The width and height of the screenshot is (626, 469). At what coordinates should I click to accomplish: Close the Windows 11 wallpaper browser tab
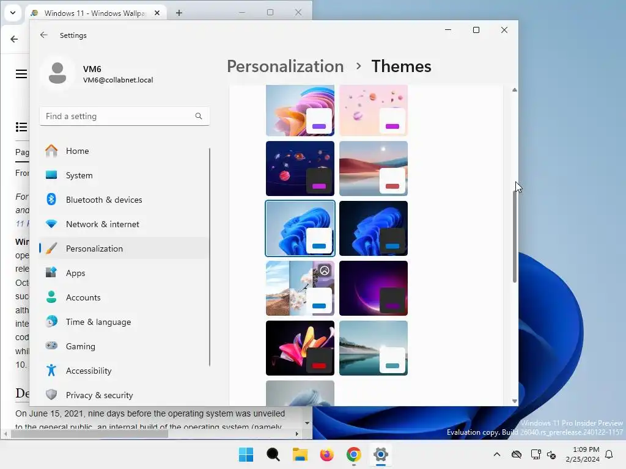157,13
